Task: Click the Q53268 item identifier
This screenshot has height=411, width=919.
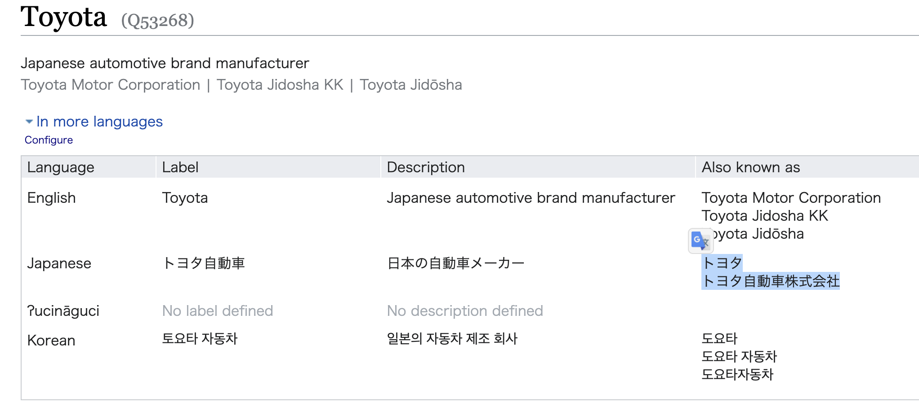Action: pos(157,20)
